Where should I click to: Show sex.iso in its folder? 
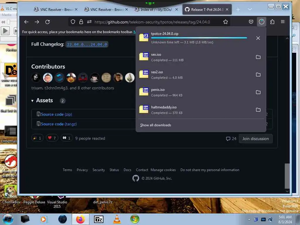click(258, 57)
